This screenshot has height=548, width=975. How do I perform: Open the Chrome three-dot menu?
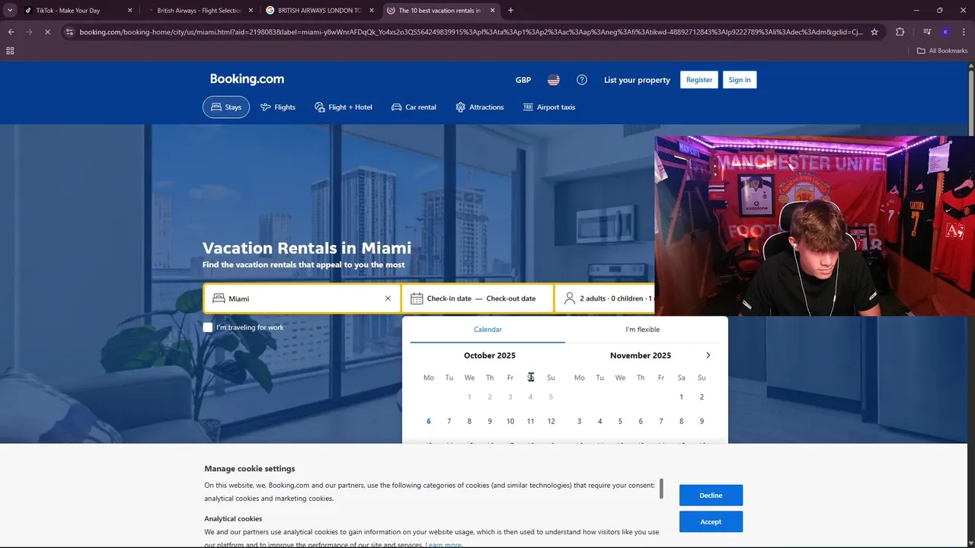pyautogui.click(x=964, y=32)
